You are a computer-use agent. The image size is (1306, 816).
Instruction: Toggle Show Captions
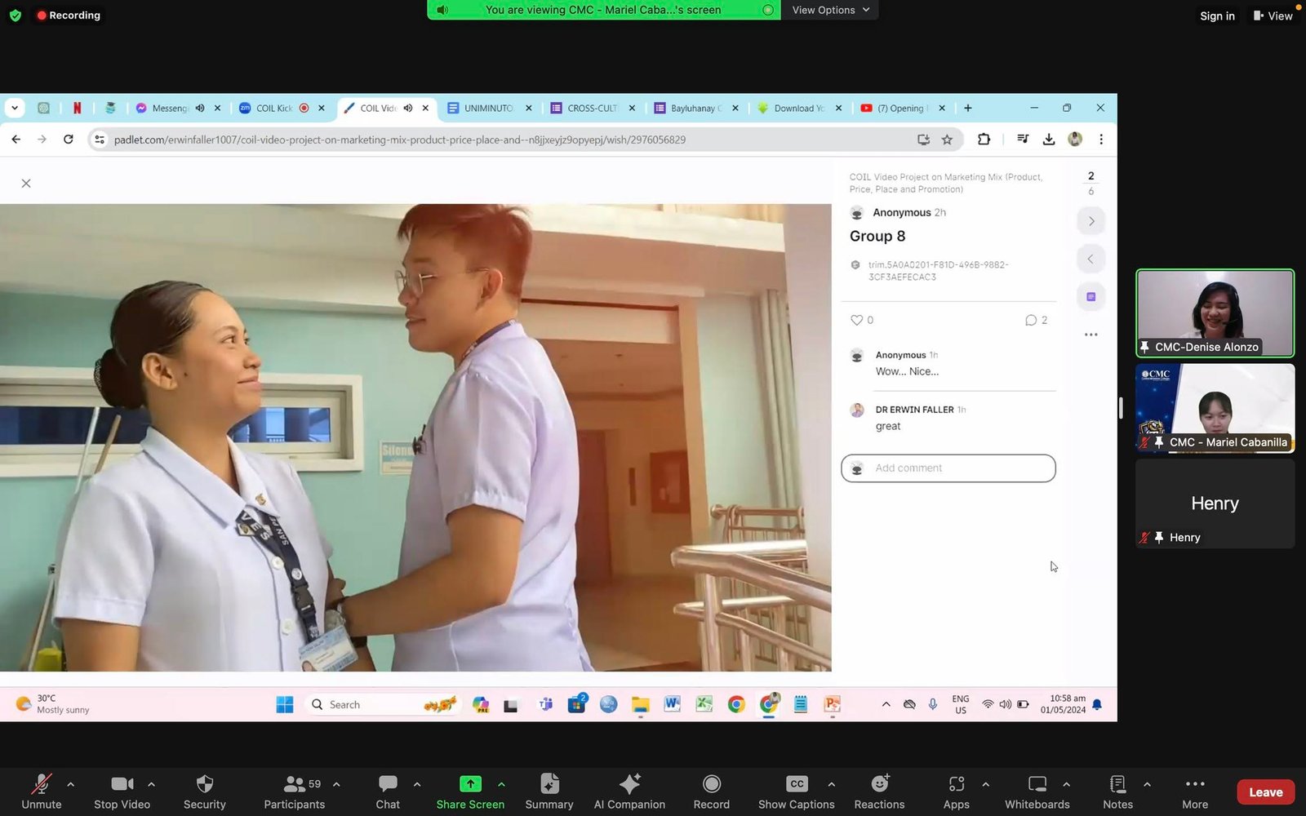point(797,792)
